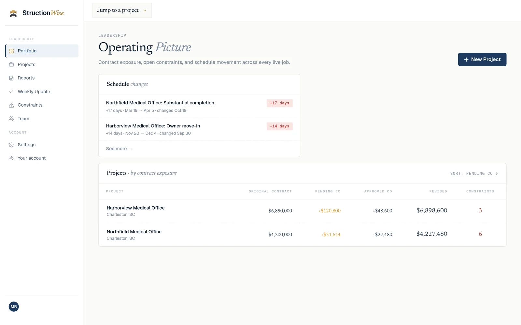The height and width of the screenshot is (325, 521).
Task: Click the Settings gear icon
Action: click(11, 145)
